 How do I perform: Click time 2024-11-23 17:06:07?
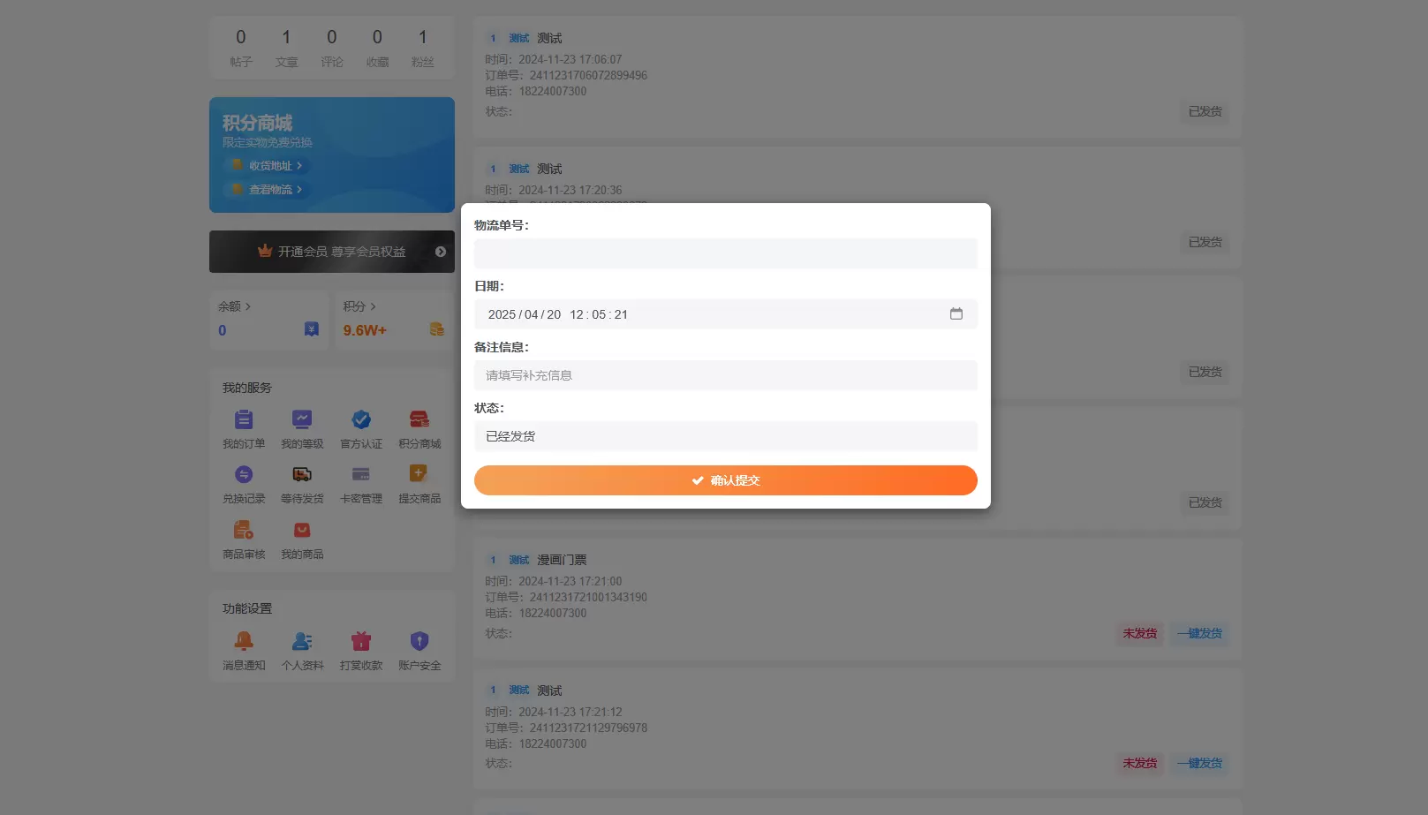(570, 59)
